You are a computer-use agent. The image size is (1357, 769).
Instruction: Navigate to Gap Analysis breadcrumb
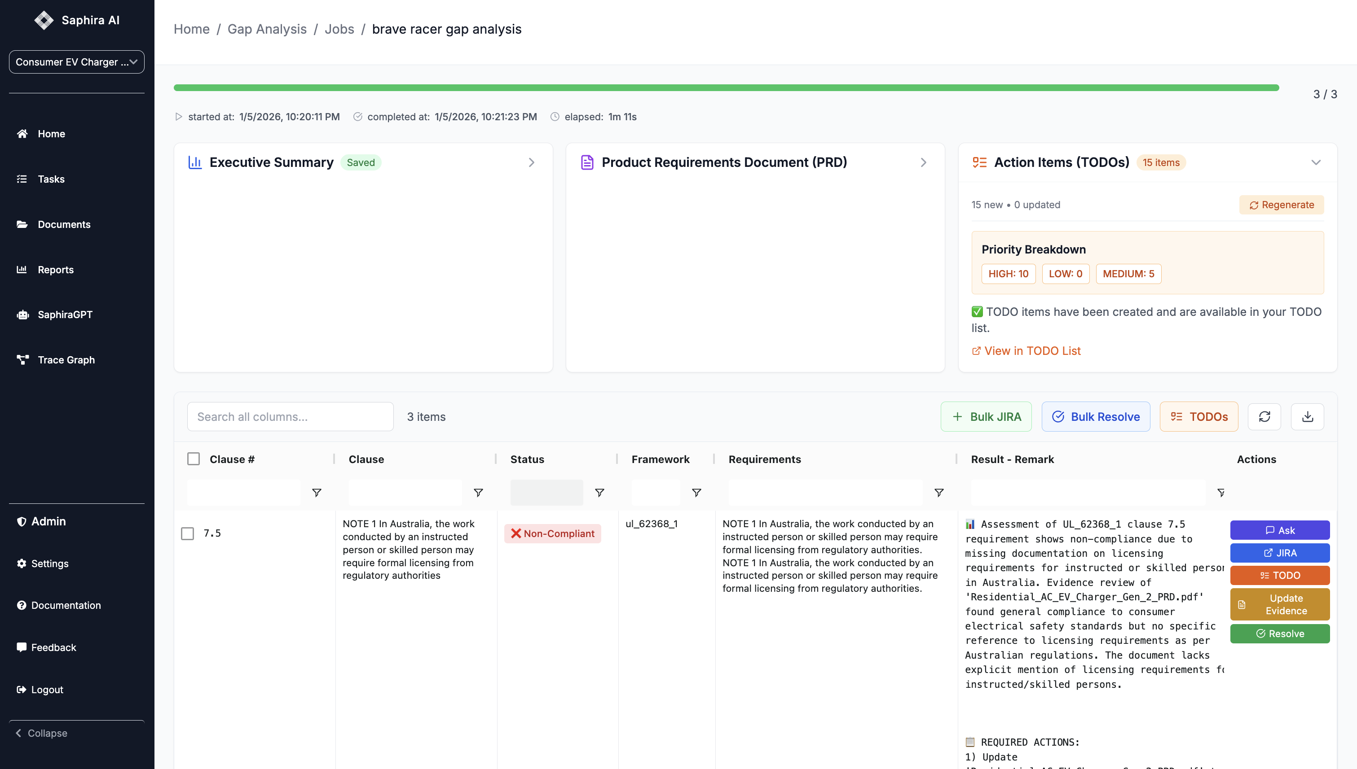pyautogui.click(x=266, y=29)
